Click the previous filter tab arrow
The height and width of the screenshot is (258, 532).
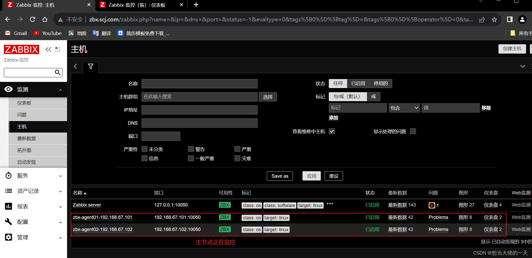point(75,66)
